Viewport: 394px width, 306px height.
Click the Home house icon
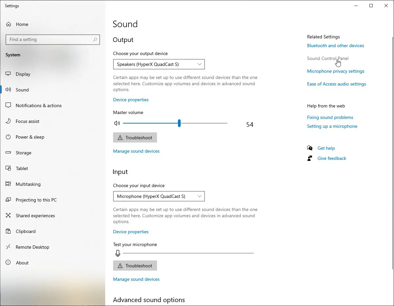pyautogui.click(x=9, y=24)
